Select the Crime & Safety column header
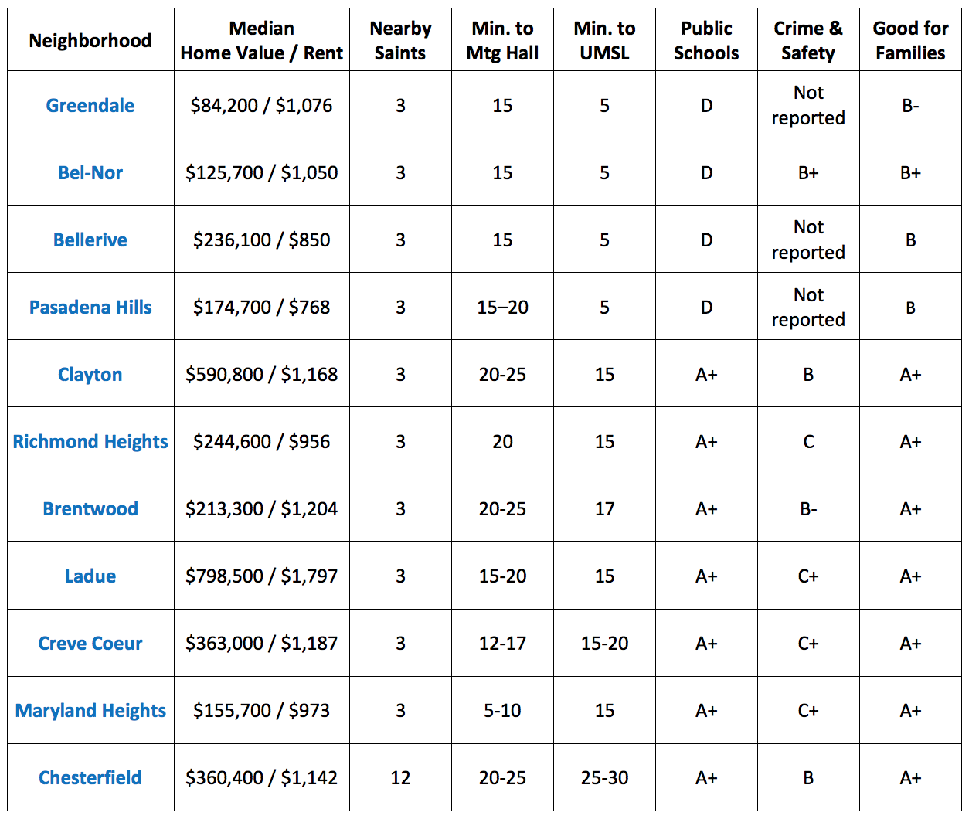 pos(808,41)
